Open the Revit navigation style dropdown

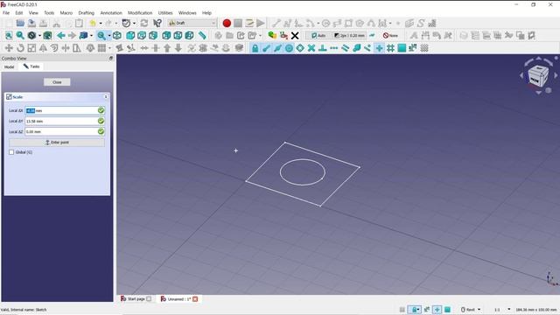pos(471,310)
